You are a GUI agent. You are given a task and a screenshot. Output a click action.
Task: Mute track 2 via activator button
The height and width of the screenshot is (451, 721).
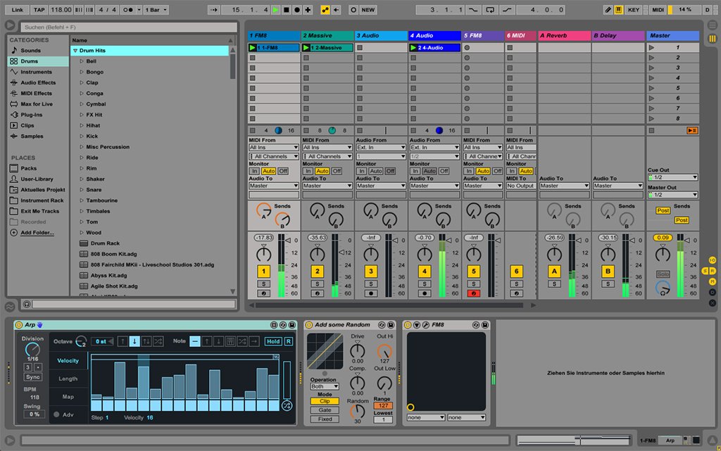(317, 271)
